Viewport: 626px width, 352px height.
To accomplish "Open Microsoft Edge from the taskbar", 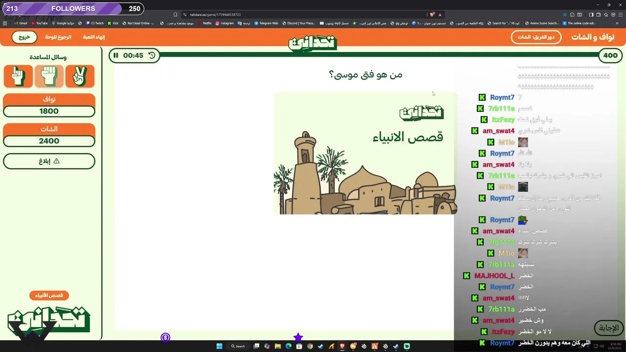I will click(289, 346).
